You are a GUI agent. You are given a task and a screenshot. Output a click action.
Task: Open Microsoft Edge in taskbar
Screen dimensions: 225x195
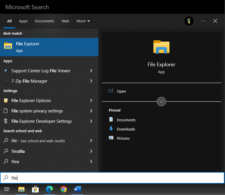click(50, 189)
